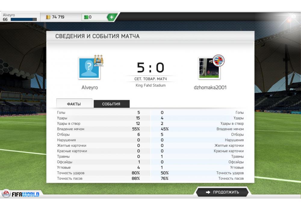Open dzhomaka2001's avatar picture
Screen dimensions: 301x210
point(209,68)
